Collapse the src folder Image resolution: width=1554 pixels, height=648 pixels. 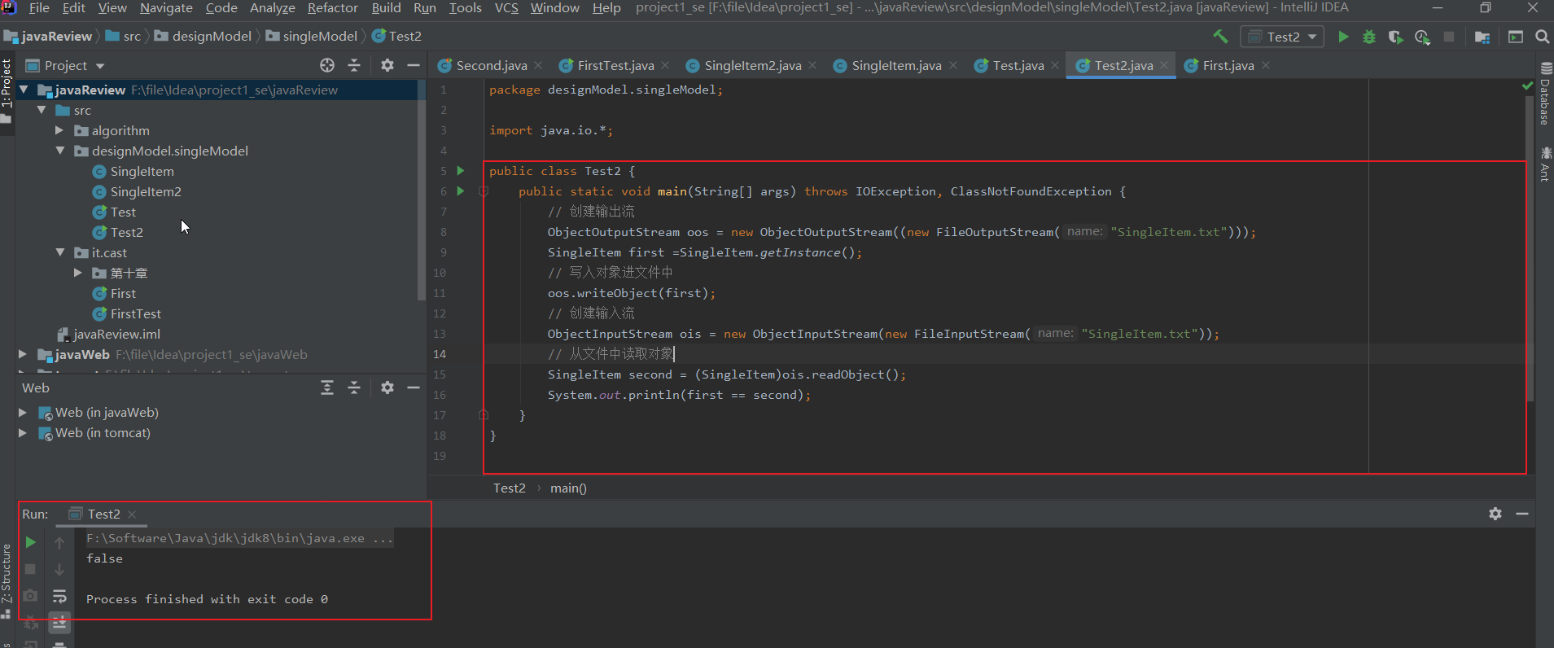pos(42,110)
